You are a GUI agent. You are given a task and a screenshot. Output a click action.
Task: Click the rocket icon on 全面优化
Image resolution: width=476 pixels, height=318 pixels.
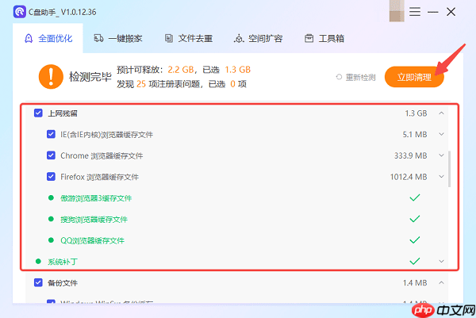point(29,39)
